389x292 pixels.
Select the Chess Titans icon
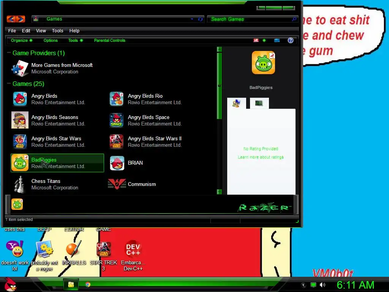pyautogui.click(x=20, y=184)
